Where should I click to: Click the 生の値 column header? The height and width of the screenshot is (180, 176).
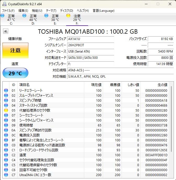pyautogui.click(x=155, y=85)
